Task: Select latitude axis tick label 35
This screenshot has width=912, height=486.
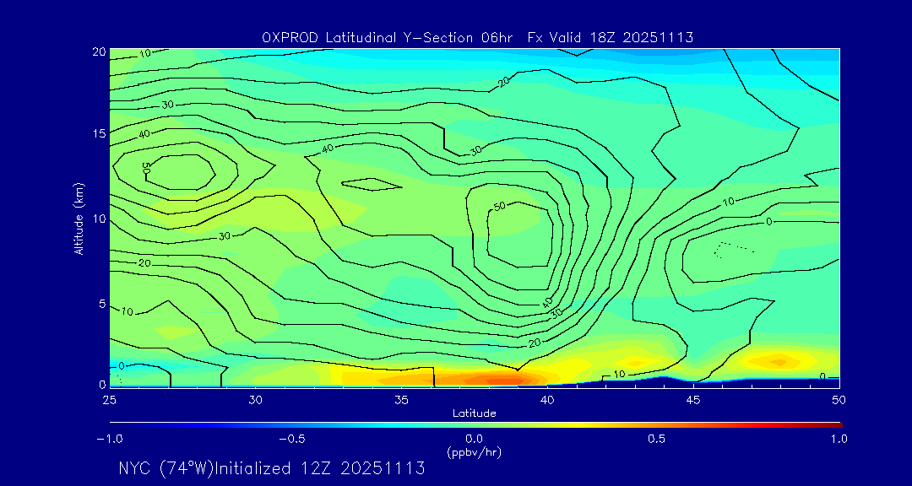Action: (x=401, y=400)
